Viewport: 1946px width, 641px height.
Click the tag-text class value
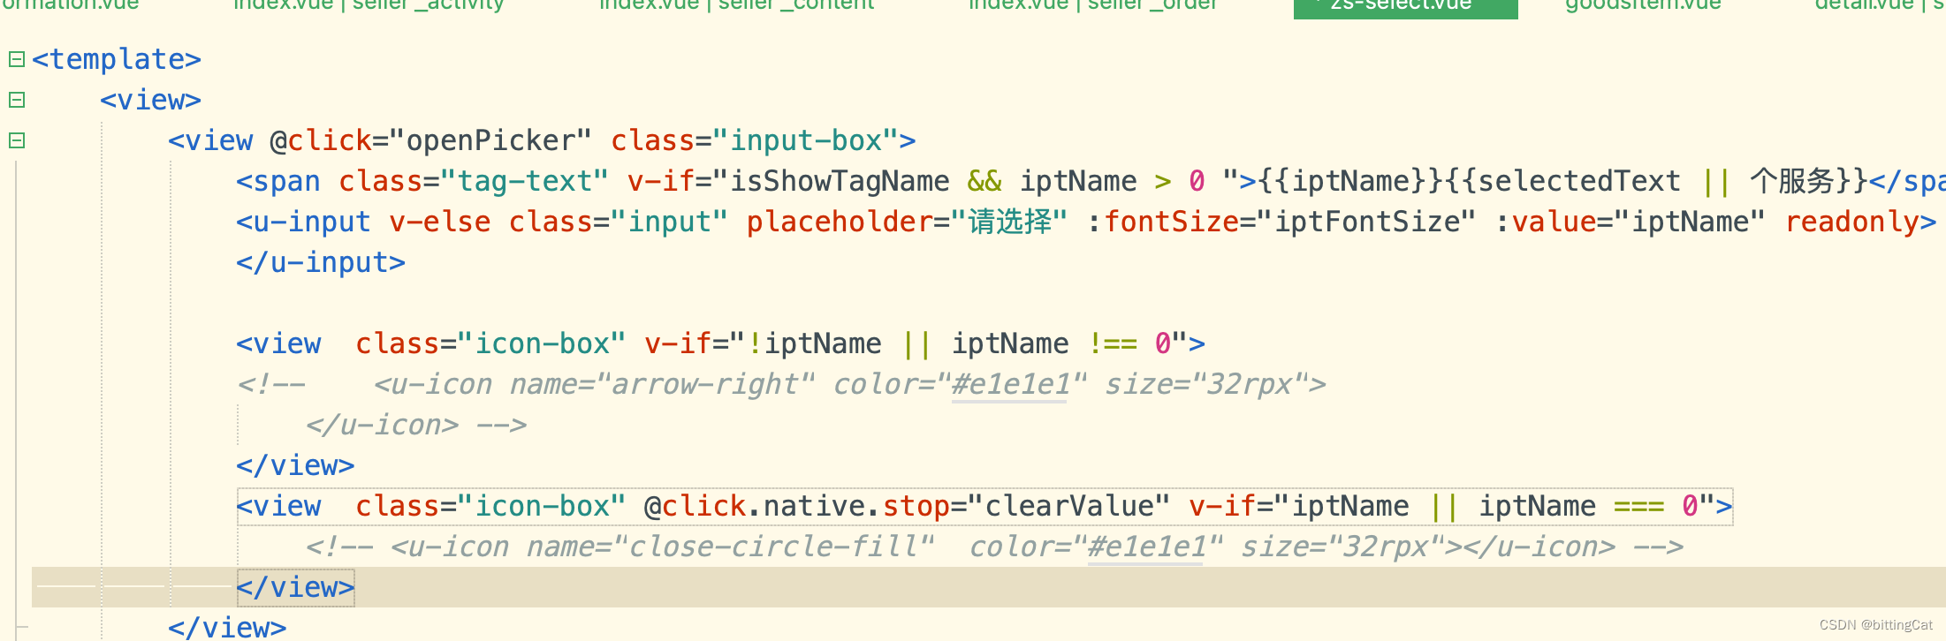coord(525,181)
